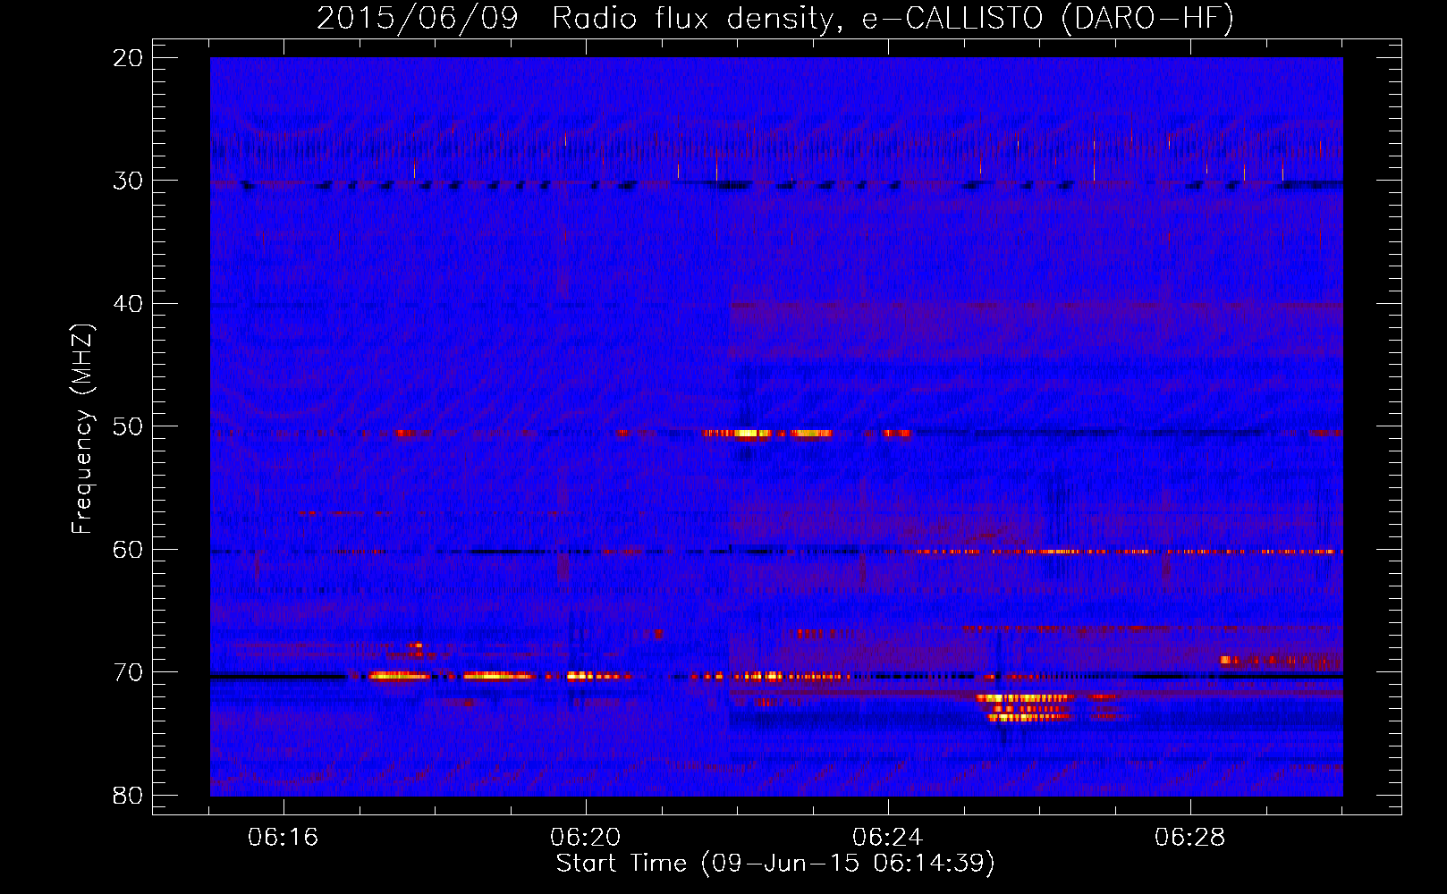The image size is (1447, 894).
Task: Click the 70 MHz frequency tick label
Action: click(128, 672)
